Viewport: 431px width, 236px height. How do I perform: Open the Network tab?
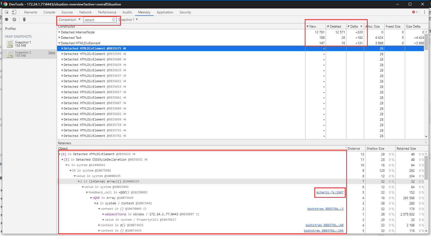[85, 12]
